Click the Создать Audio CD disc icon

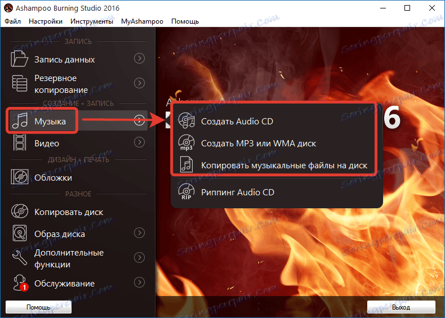186,120
